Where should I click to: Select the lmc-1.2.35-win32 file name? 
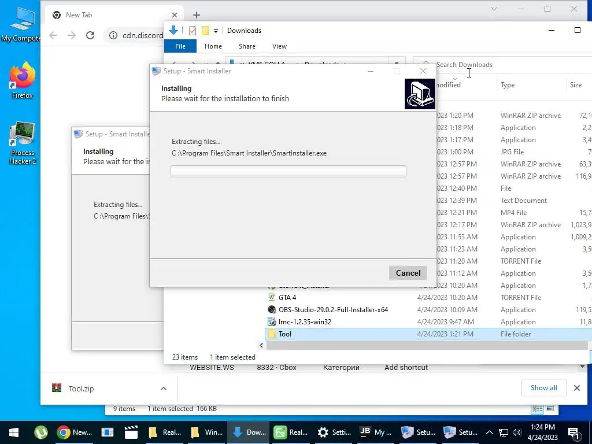coord(305,321)
